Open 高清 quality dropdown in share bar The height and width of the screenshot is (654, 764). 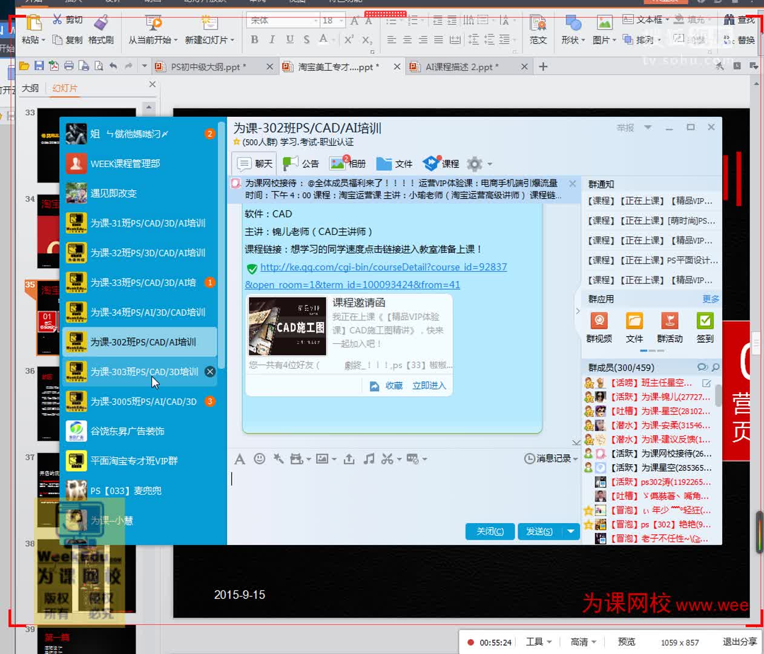(x=584, y=642)
